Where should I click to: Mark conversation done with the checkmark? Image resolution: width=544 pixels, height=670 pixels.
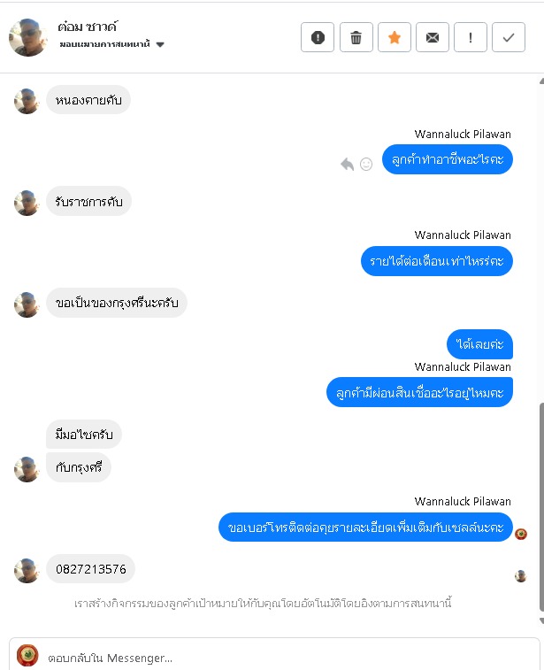pyautogui.click(x=508, y=37)
